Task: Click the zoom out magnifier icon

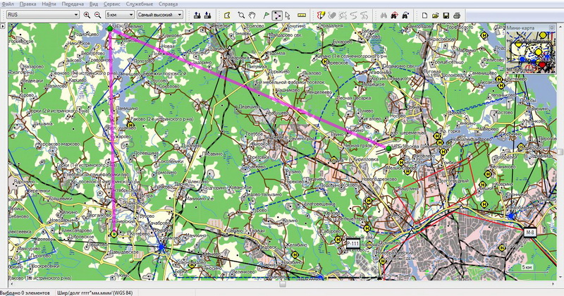Action: (x=97, y=14)
